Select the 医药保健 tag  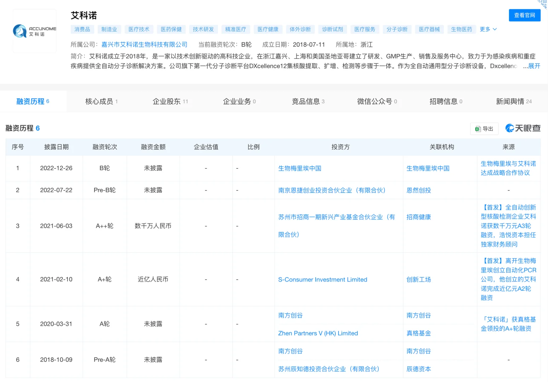pyautogui.click(x=171, y=29)
